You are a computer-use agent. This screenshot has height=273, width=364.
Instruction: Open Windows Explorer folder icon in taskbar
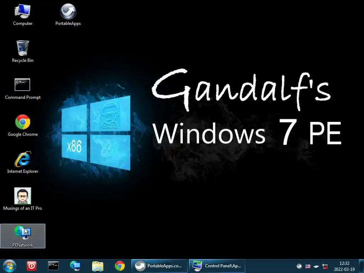point(98,266)
